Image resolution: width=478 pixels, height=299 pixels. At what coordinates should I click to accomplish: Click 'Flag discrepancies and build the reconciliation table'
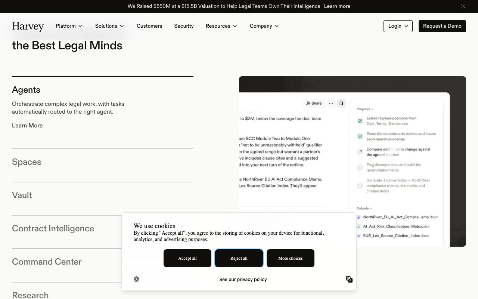click(394, 167)
